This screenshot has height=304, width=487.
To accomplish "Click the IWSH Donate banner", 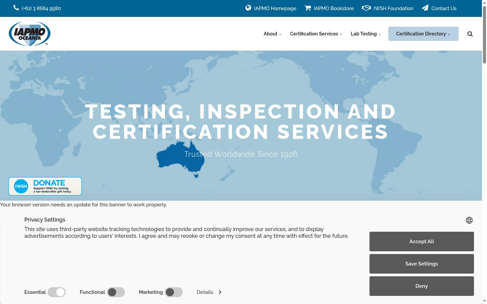I will click(45, 186).
